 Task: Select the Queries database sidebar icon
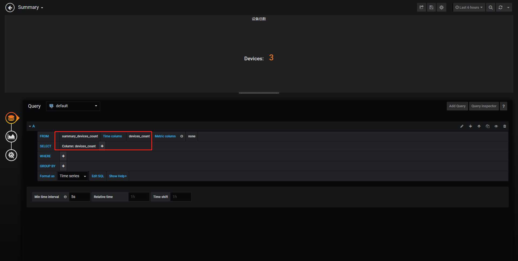11,118
